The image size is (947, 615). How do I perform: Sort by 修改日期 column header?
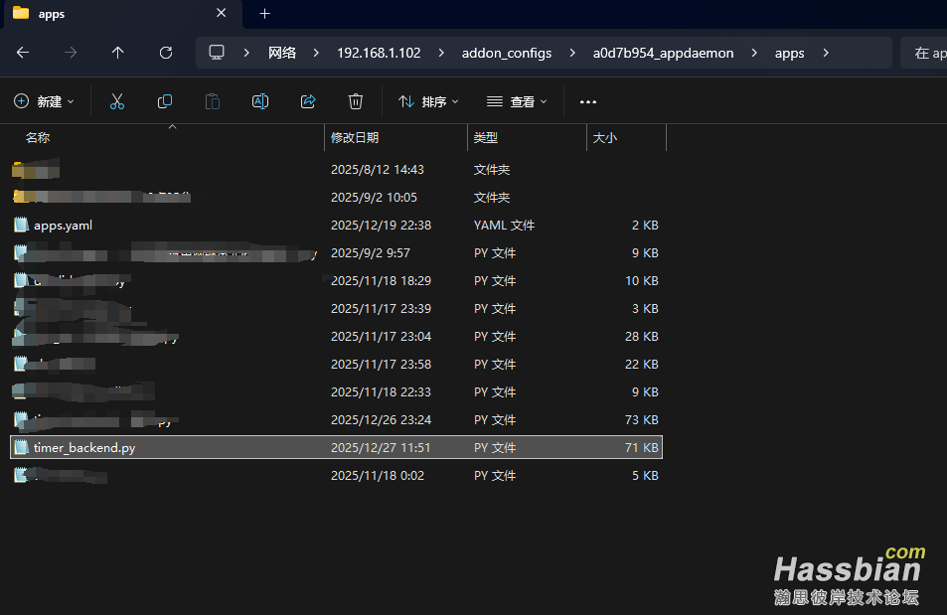355,138
